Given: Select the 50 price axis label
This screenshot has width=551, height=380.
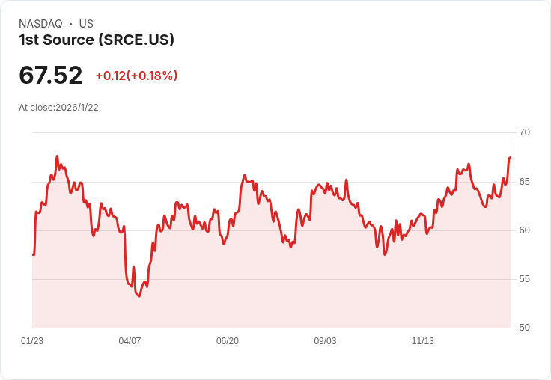Looking at the screenshot, I should coord(524,328).
